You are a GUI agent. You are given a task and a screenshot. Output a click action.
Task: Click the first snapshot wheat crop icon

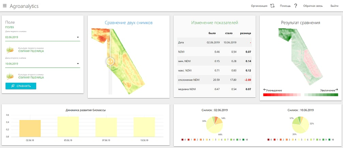(11, 50)
